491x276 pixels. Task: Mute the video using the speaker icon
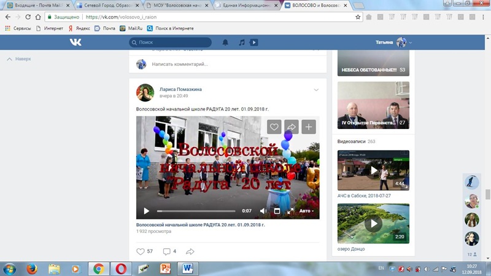coord(263,211)
